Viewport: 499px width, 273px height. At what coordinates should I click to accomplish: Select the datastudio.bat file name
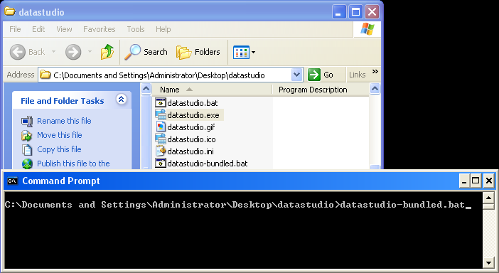[x=192, y=103]
